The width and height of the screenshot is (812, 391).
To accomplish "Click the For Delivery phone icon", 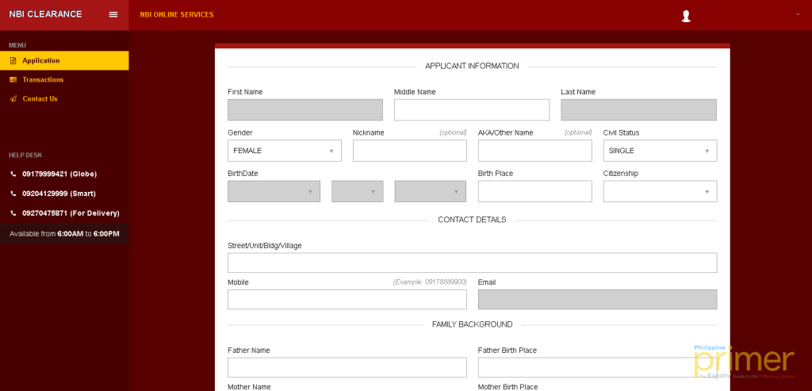I will pos(13,213).
